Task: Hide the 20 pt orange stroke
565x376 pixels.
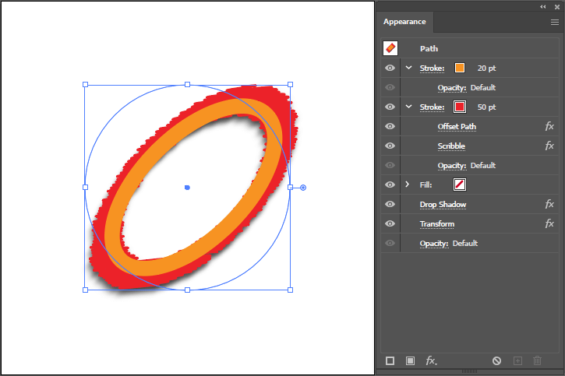Action: [390, 68]
